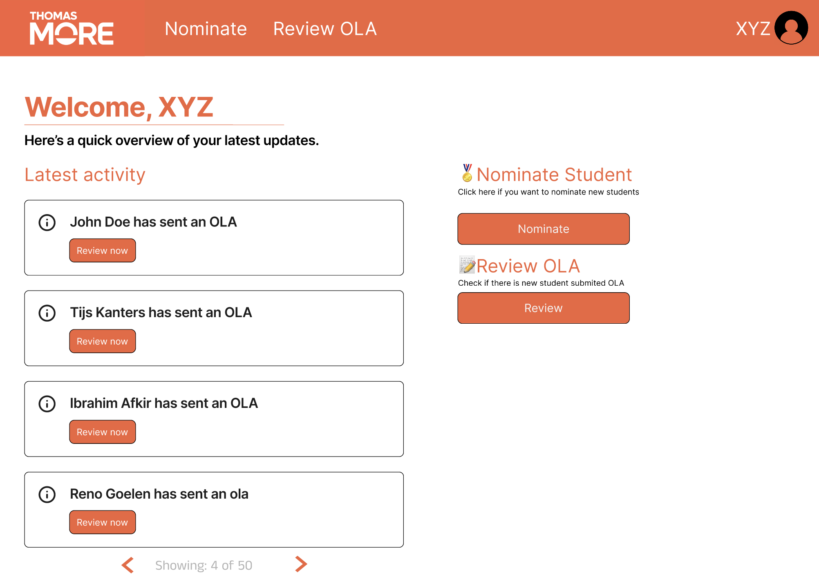Open the Review OLA menu in header
This screenshot has height=582, width=819.
click(x=325, y=29)
